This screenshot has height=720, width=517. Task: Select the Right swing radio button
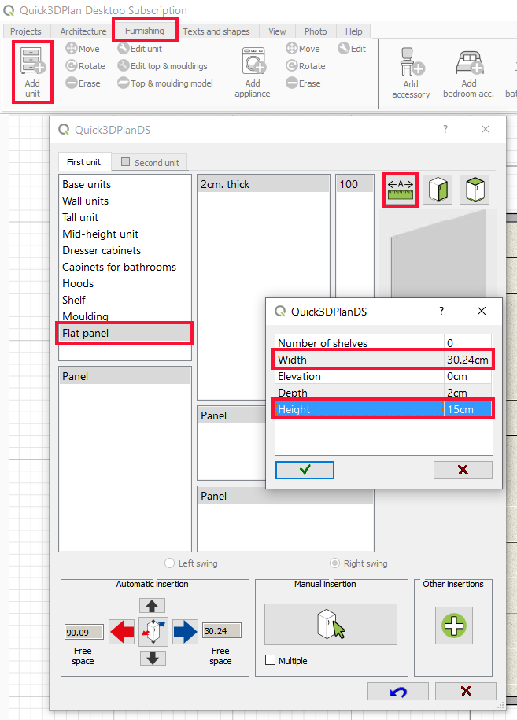coord(334,563)
